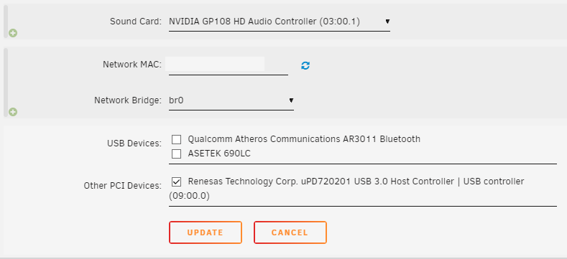Click the CANCEL button

coord(290,232)
